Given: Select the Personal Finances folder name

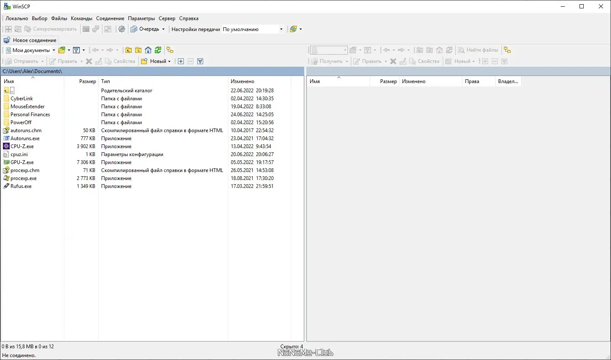Looking at the screenshot, I should pyautogui.click(x=30, y=115).
